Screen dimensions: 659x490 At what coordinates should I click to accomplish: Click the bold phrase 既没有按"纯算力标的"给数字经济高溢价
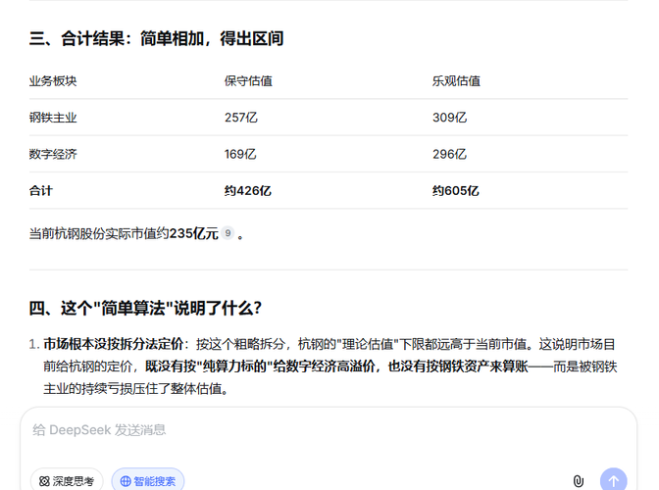point(260,367)
